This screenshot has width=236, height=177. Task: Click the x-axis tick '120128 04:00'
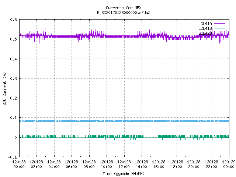[54, 164]
